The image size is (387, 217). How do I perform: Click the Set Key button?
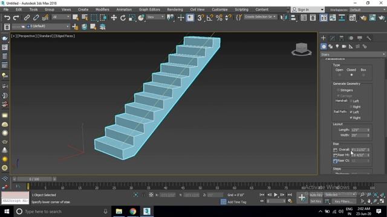(x=316, y=201)
